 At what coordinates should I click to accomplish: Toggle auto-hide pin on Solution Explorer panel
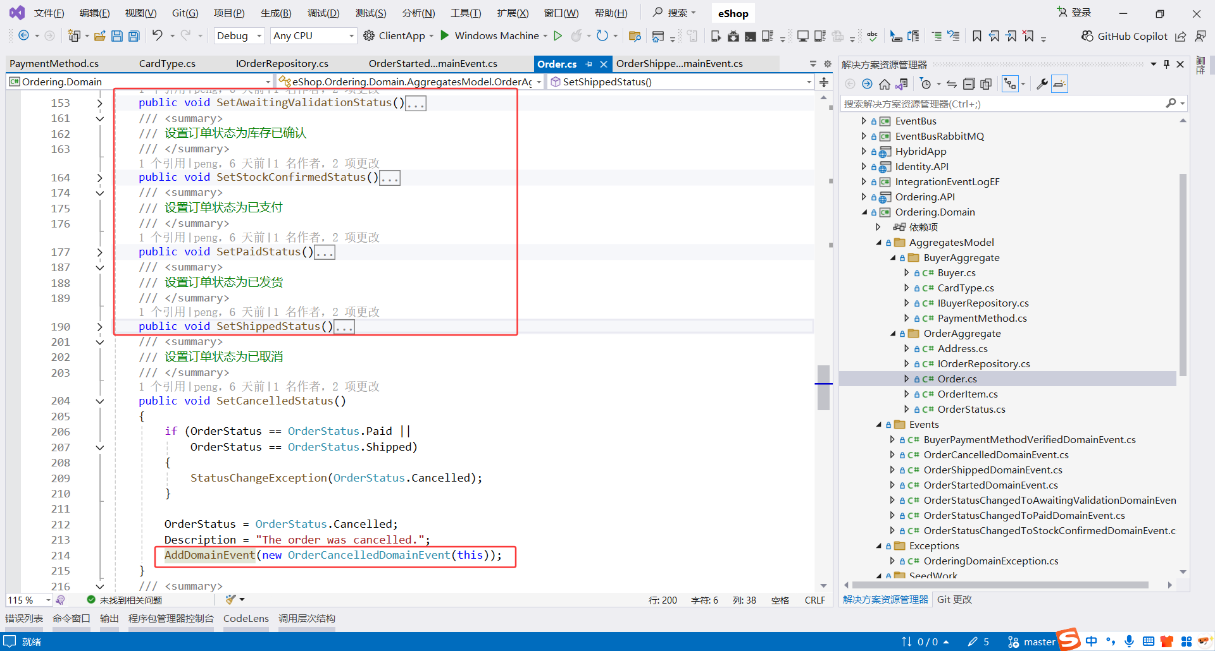point(1166,64)
